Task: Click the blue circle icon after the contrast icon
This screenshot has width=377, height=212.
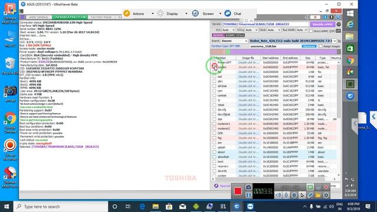Action: click(338, 17)
